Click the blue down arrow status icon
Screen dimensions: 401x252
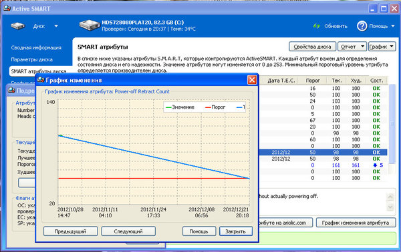point(375,165)
